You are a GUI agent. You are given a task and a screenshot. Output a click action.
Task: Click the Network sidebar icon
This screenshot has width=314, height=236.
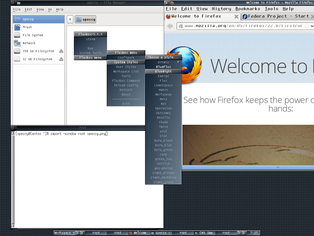tap(17, 43)
